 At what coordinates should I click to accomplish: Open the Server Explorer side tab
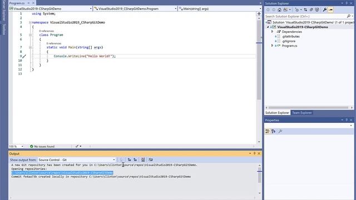point(4,10)
